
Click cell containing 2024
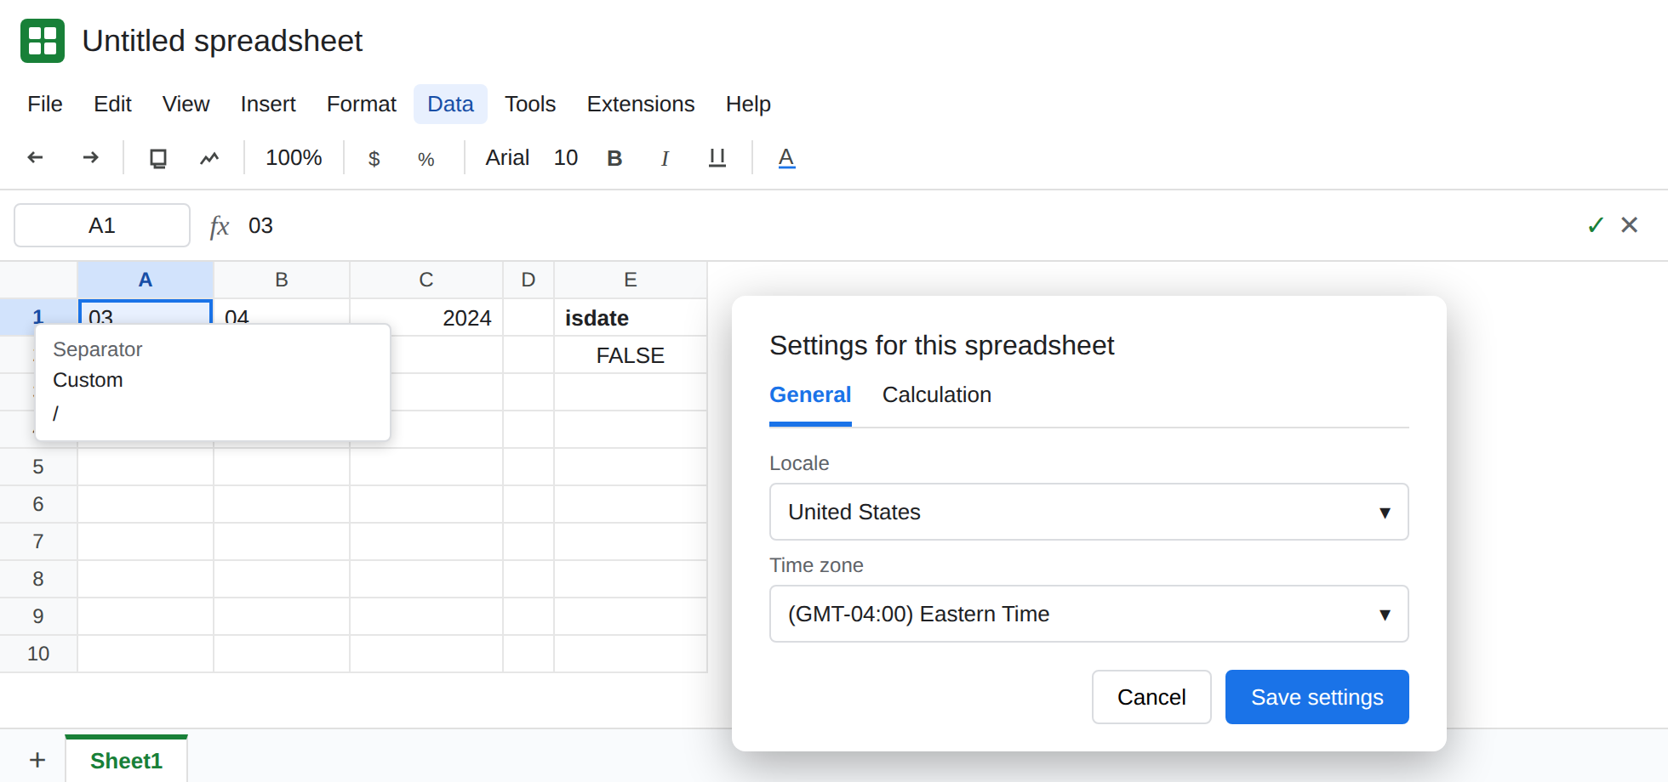click(426, 317)
